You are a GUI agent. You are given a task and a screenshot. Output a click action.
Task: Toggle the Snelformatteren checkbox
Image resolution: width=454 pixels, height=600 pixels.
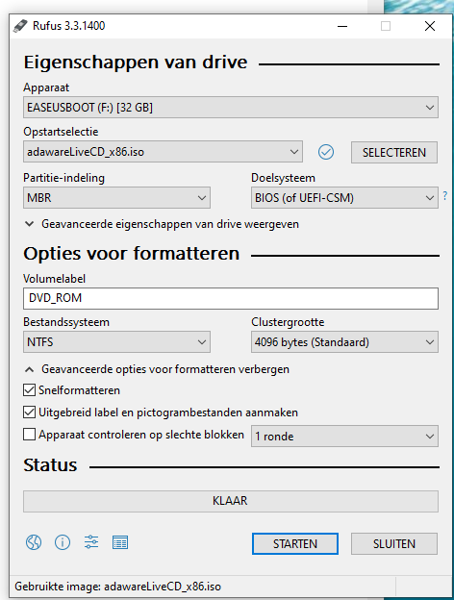point(30,390)
